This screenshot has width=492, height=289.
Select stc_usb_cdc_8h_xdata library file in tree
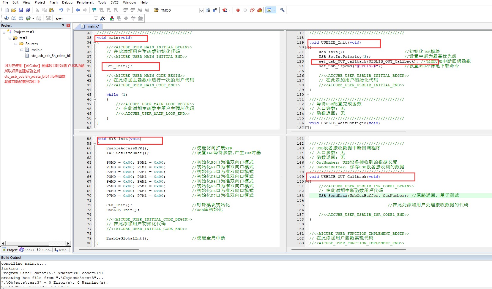tap(51, 56)
